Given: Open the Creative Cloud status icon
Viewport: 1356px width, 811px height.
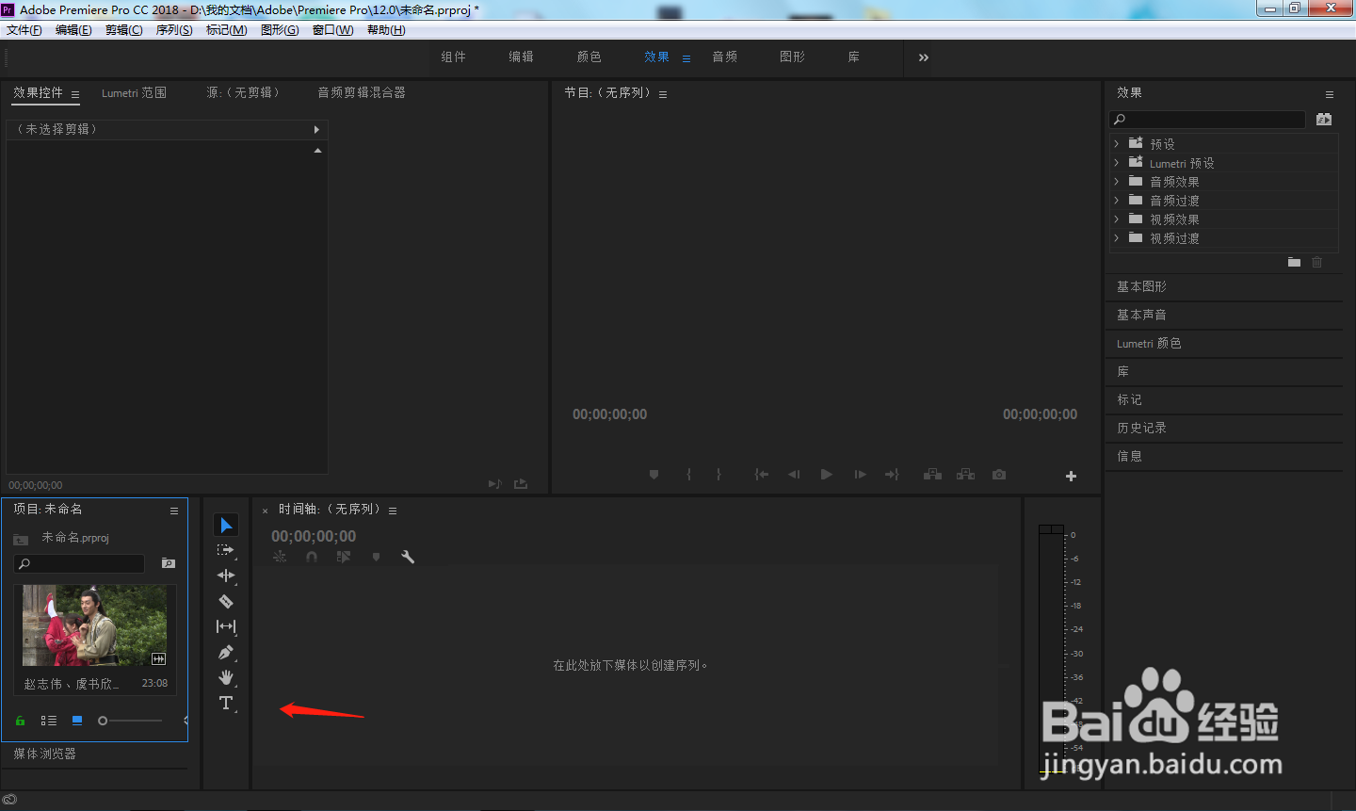Looking at the screenshot, I should 9,800.
